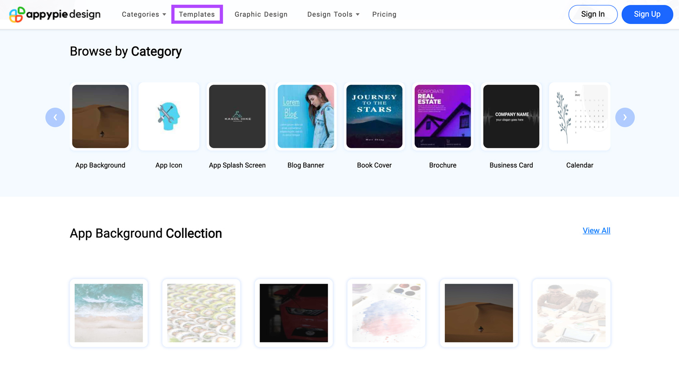Image resolution: width=679 pixels, height=365 pixels.
Task: Follow the View All link
Action: pyautogui.click(x=596, y=231)
